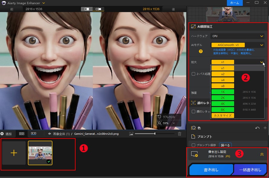The image size is (269, 178).
Task: Click the undo arrow in color section
Action: (257, 128)
